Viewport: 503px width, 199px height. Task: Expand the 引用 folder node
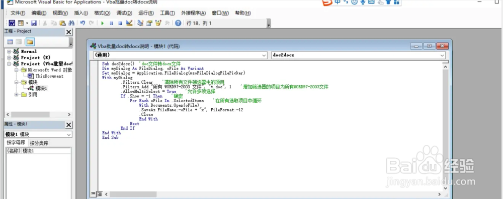click(16, 94)
